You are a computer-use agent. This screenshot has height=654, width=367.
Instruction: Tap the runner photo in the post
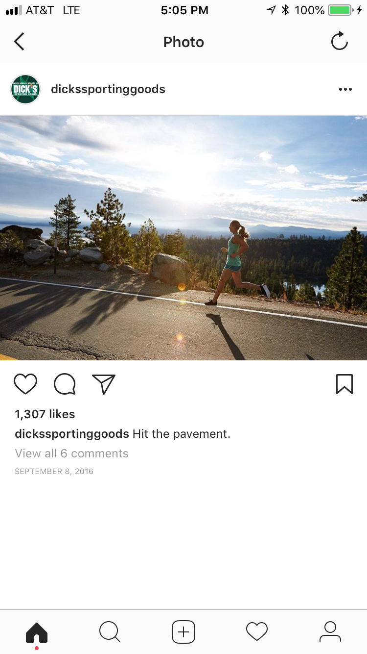tap(183, 238)
